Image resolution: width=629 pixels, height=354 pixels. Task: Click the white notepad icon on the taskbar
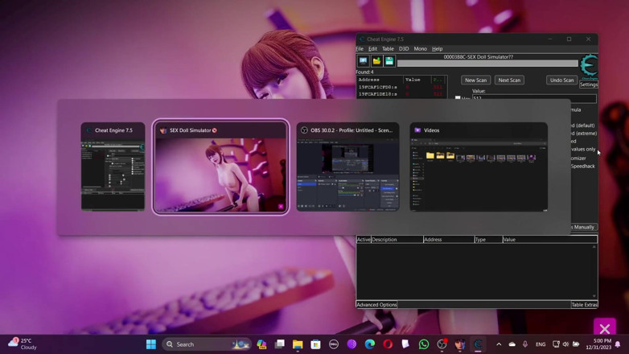(x=405, y=344)
